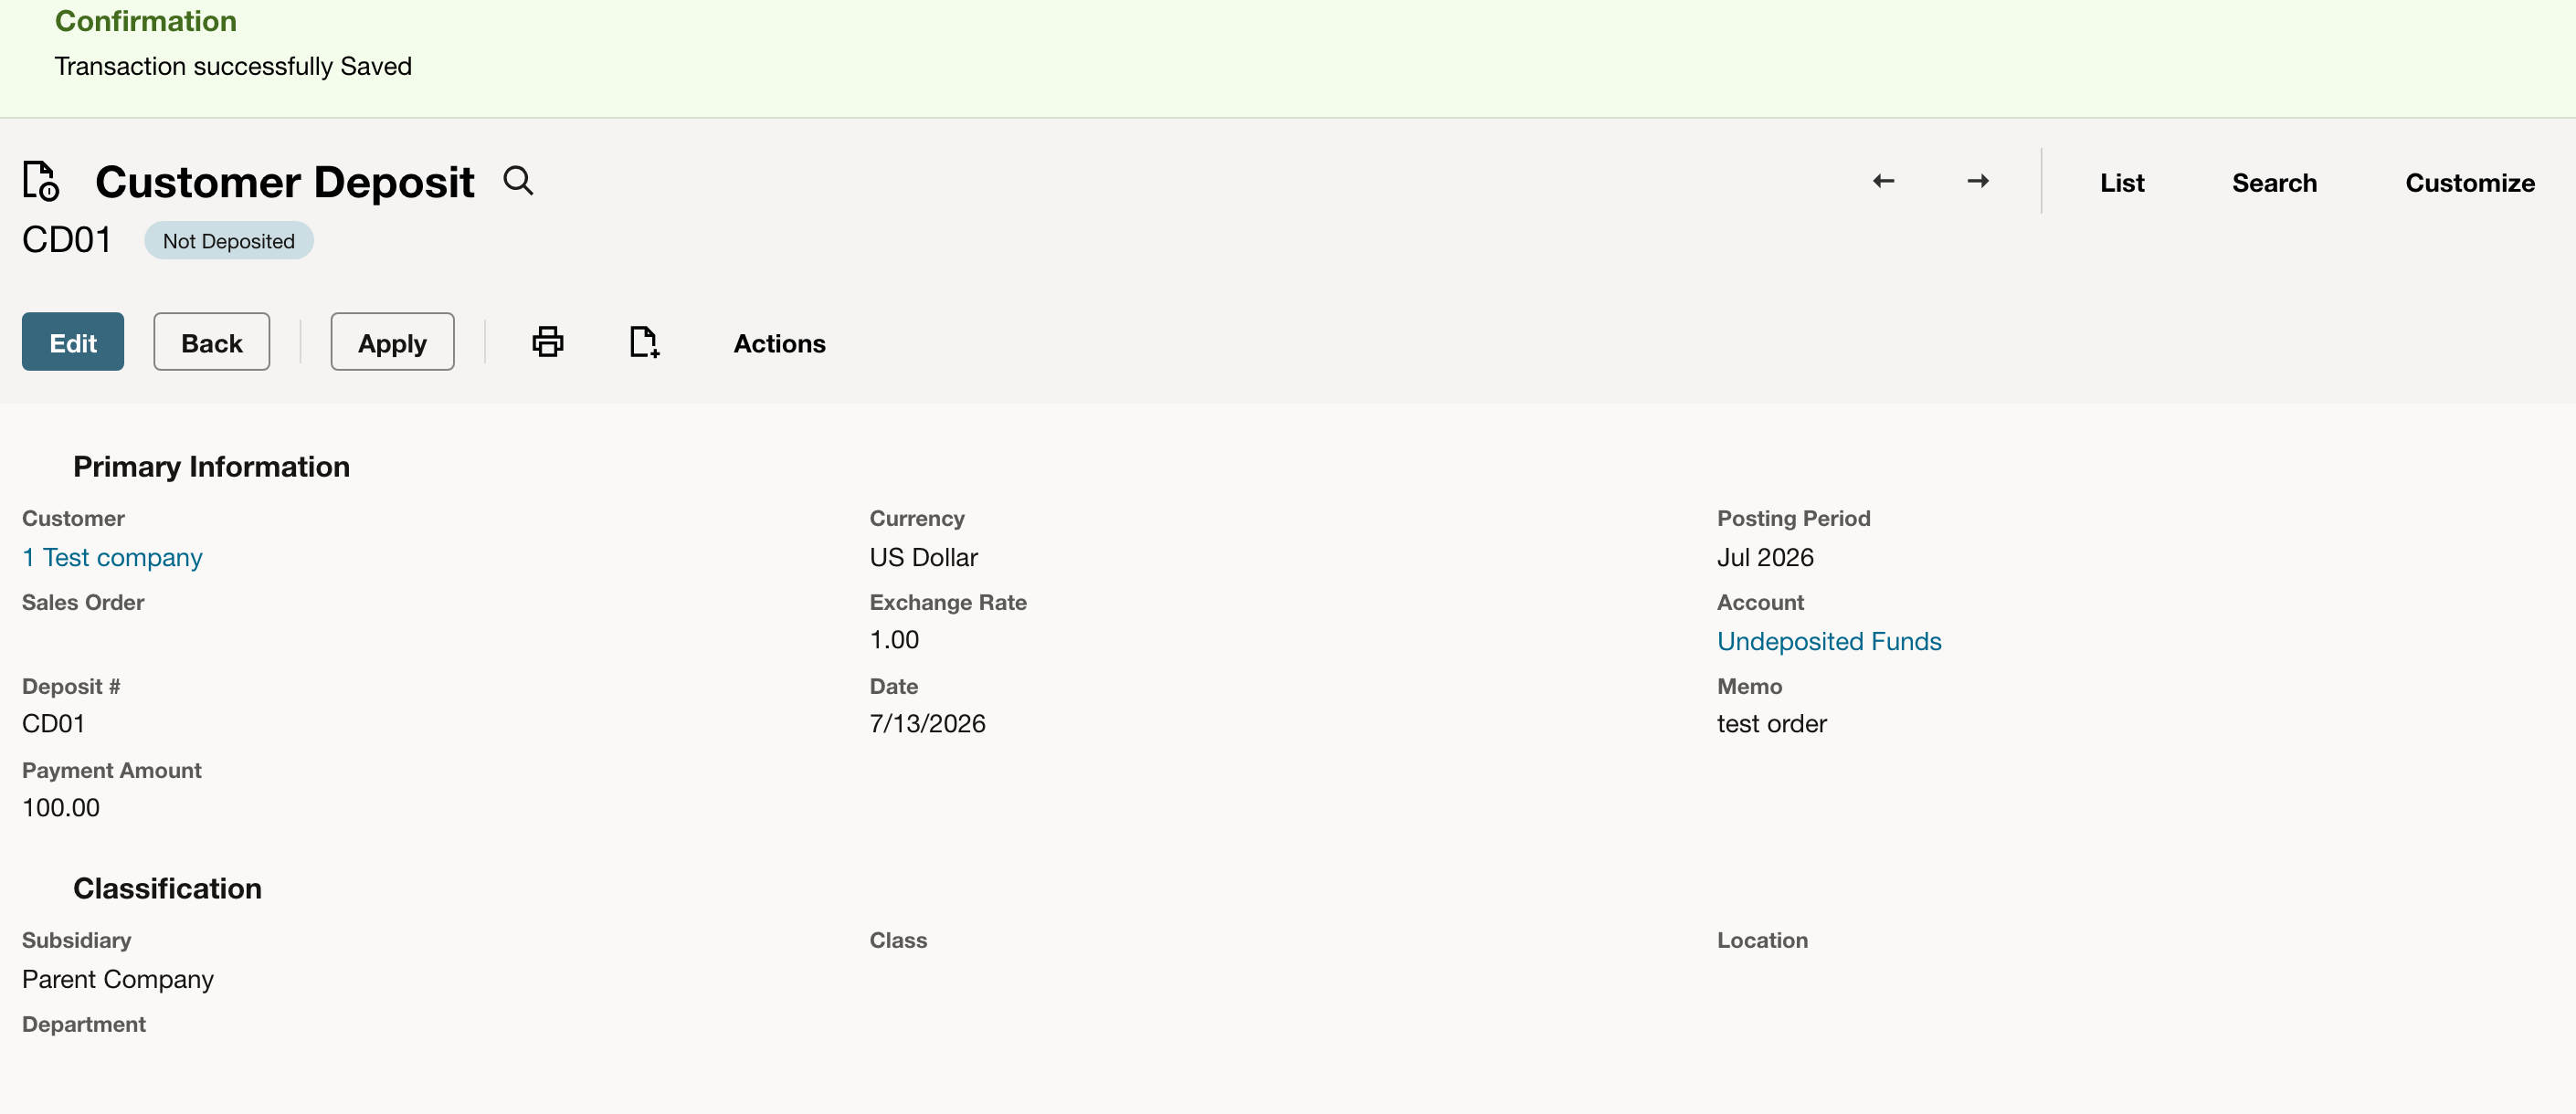This screenshot has width=2576, height=1114.
Task: Select the Currency value US Dollar
Action: point(923,557)
